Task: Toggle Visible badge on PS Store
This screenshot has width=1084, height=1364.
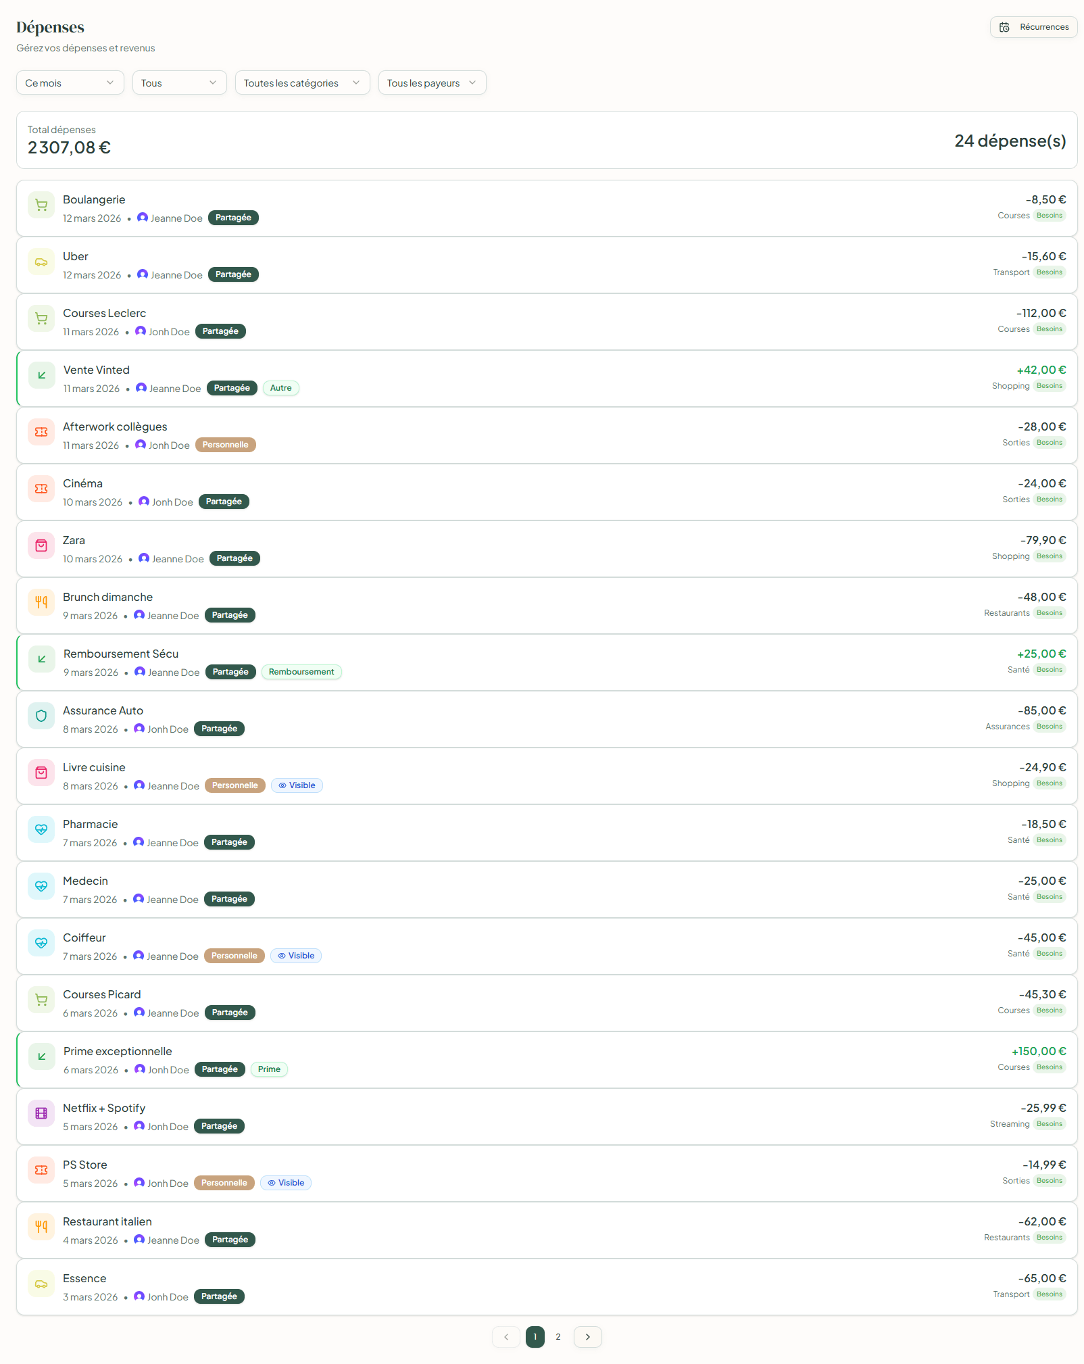Action: pyautogui.click(x=286, y=1183)
